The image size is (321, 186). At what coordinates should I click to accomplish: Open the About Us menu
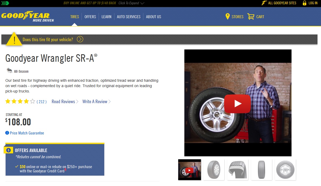click(154, 17)
